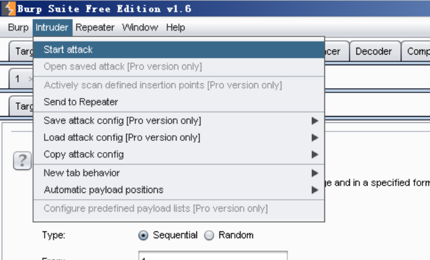Select the Sequential radio button
Screen dimensions: 430x260
coord(143,235)
